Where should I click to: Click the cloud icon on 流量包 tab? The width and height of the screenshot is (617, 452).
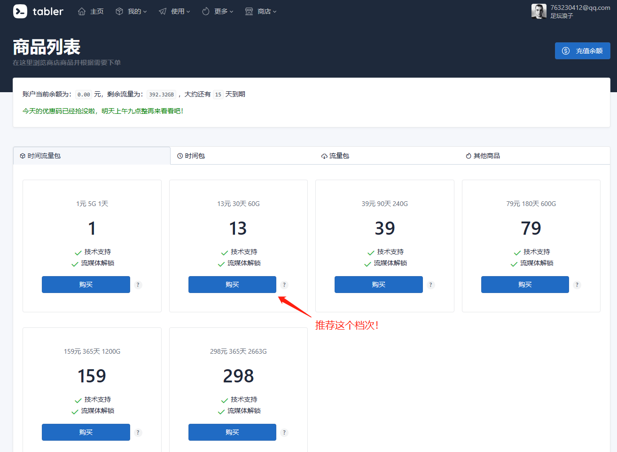pos(324,156)
